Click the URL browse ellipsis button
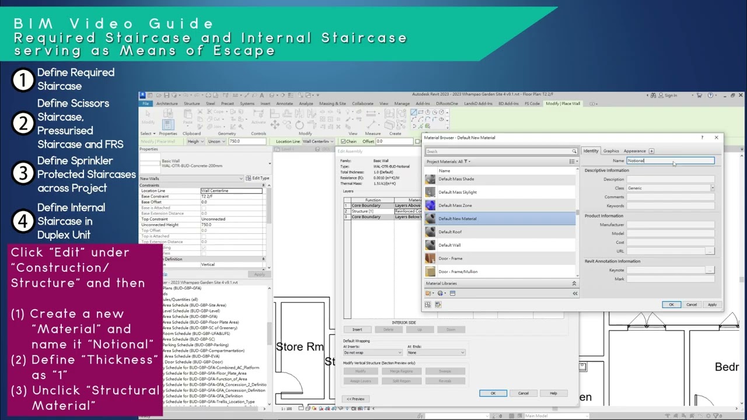The image size is (747, 420). (x=710, y=251)
